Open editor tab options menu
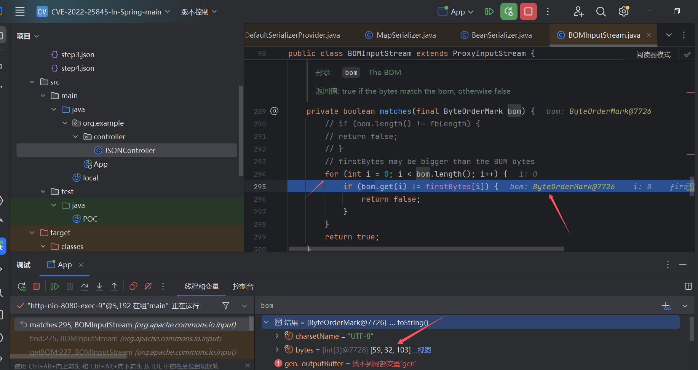 684,35
